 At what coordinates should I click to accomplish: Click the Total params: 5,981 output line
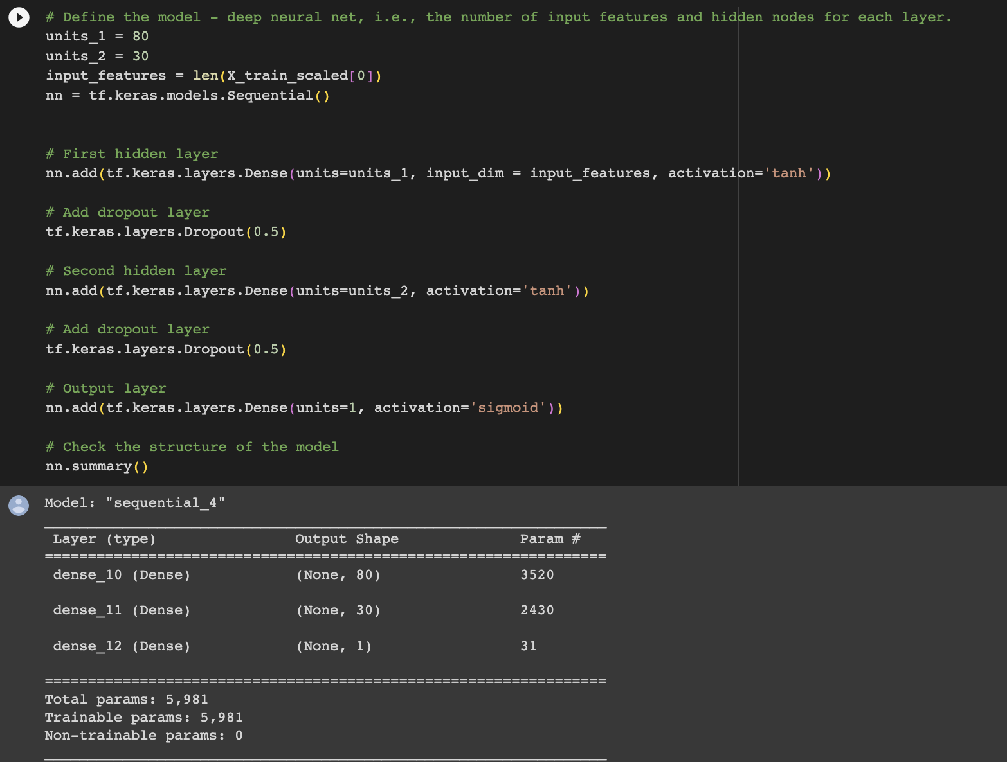tap(126, 699)
